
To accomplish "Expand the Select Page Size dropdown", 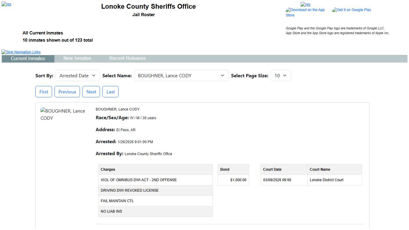I will (281, 76).
